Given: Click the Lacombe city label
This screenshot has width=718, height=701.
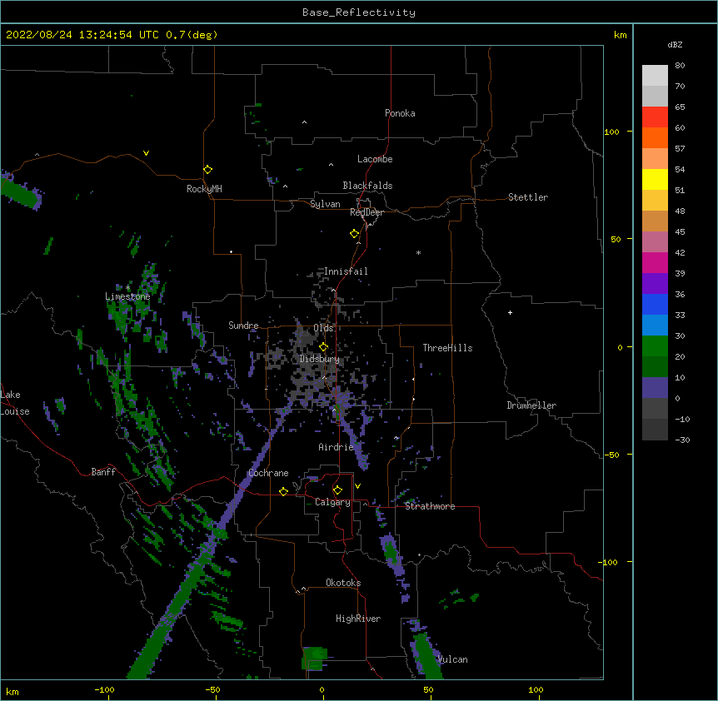Looking at the screenshot, I should click(375, 159).
